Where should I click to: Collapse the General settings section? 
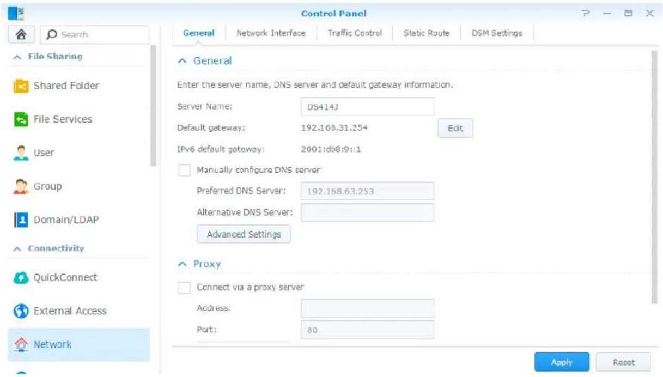pyautogui.click(x=182, y=61)
